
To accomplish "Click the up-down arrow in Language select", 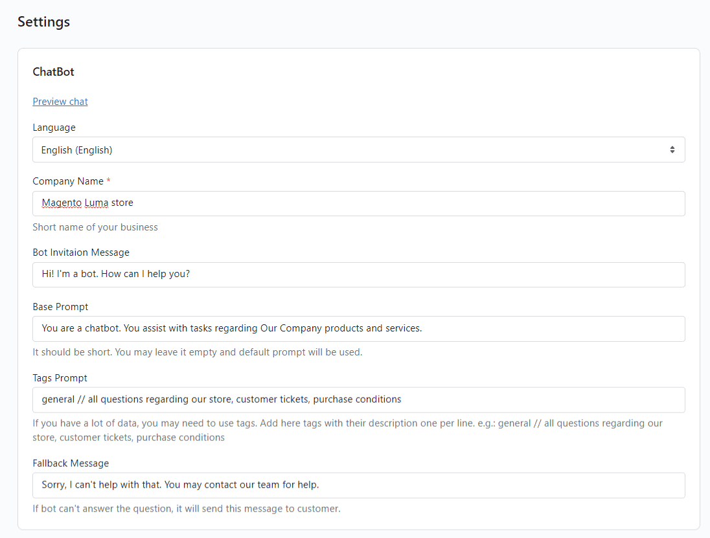I will tap(672, 150).
